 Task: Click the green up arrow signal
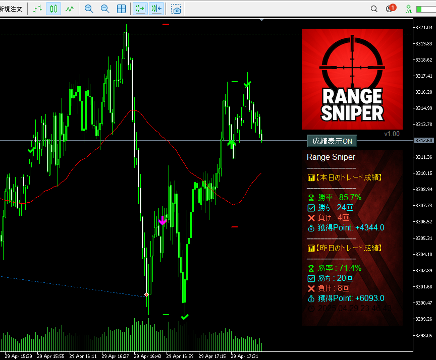pos(231,144)
